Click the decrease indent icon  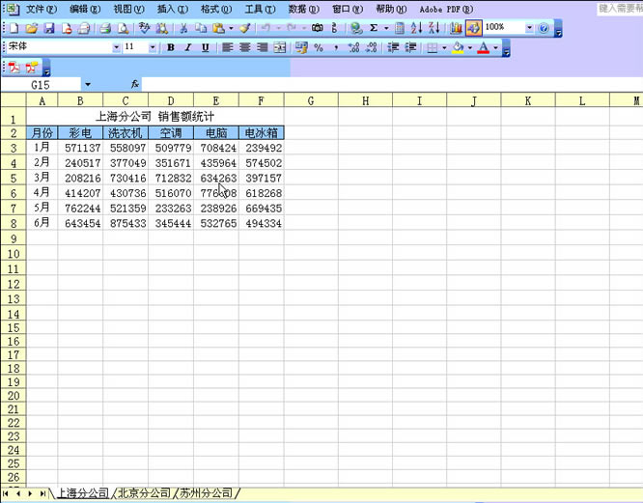(x=393, y=47)
